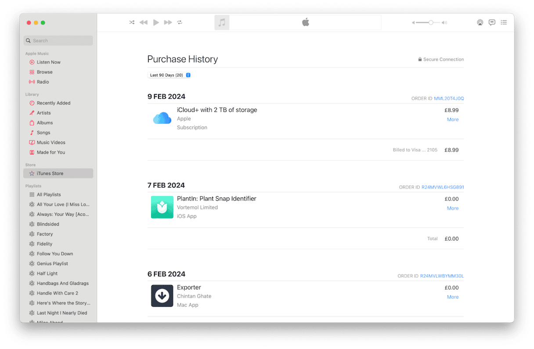Click Vortemol Limited developer name
Screen dimensions: 534x349
(197, 207)
